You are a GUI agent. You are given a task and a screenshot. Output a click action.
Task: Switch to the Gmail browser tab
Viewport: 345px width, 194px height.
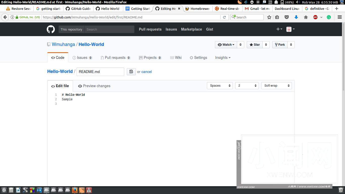(x=258, y=9)
